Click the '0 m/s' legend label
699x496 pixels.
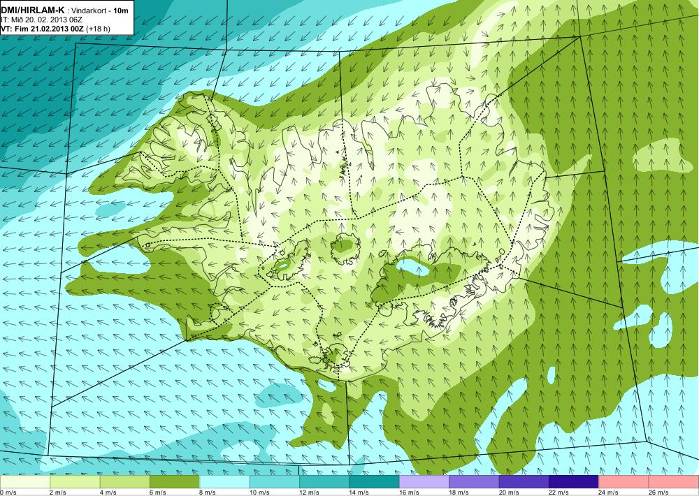click(8, 493)
